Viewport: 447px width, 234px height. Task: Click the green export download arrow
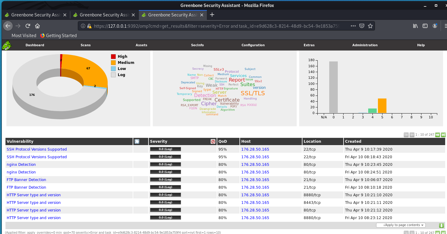tap(442, 225)
